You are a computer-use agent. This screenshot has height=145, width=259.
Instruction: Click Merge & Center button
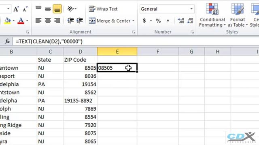[x=109, y=21]
